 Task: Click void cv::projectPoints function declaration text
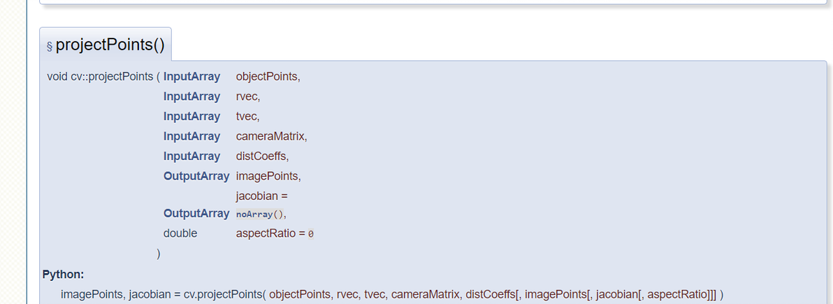100,77
